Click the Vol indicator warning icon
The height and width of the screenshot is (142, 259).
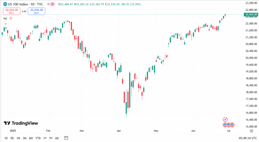click(11, 18)
